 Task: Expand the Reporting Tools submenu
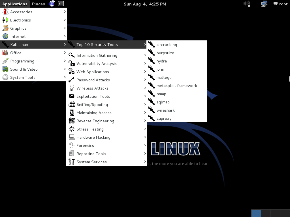click(x=145, y=153)
